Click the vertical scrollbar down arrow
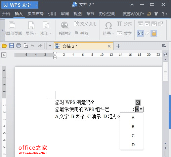The height and width of the screenshot is (157, 171). pyautogui.click(x=165, y=144)
